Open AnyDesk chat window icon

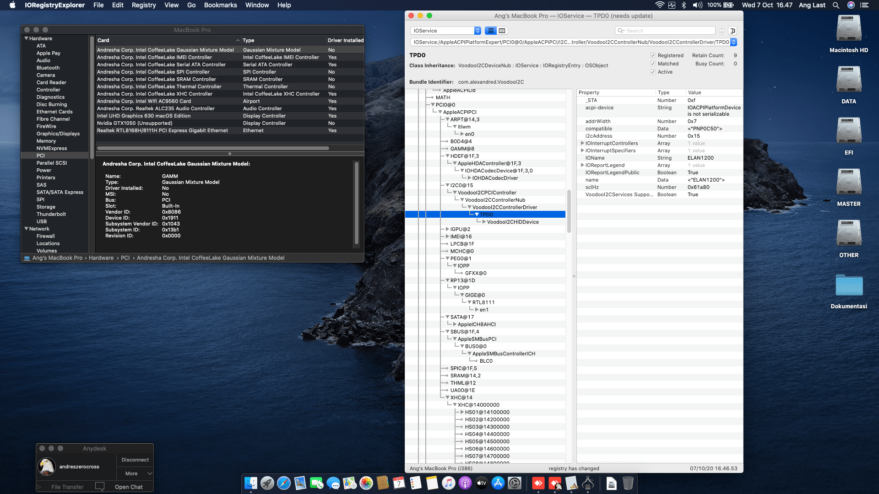tap(100, 487)
